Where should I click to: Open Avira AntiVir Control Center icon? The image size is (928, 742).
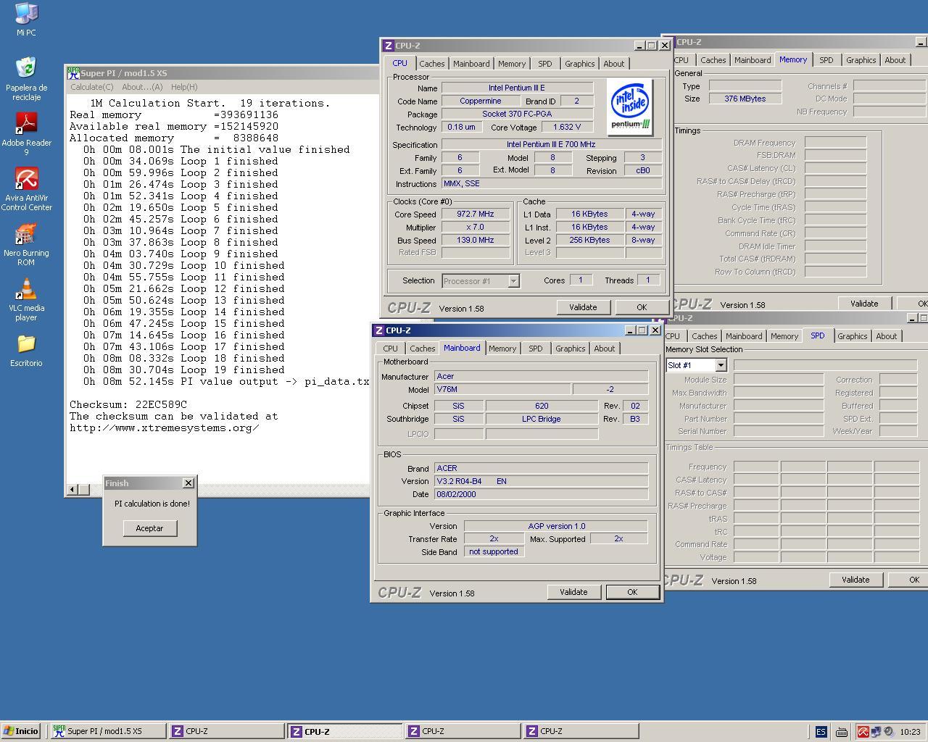26,188
